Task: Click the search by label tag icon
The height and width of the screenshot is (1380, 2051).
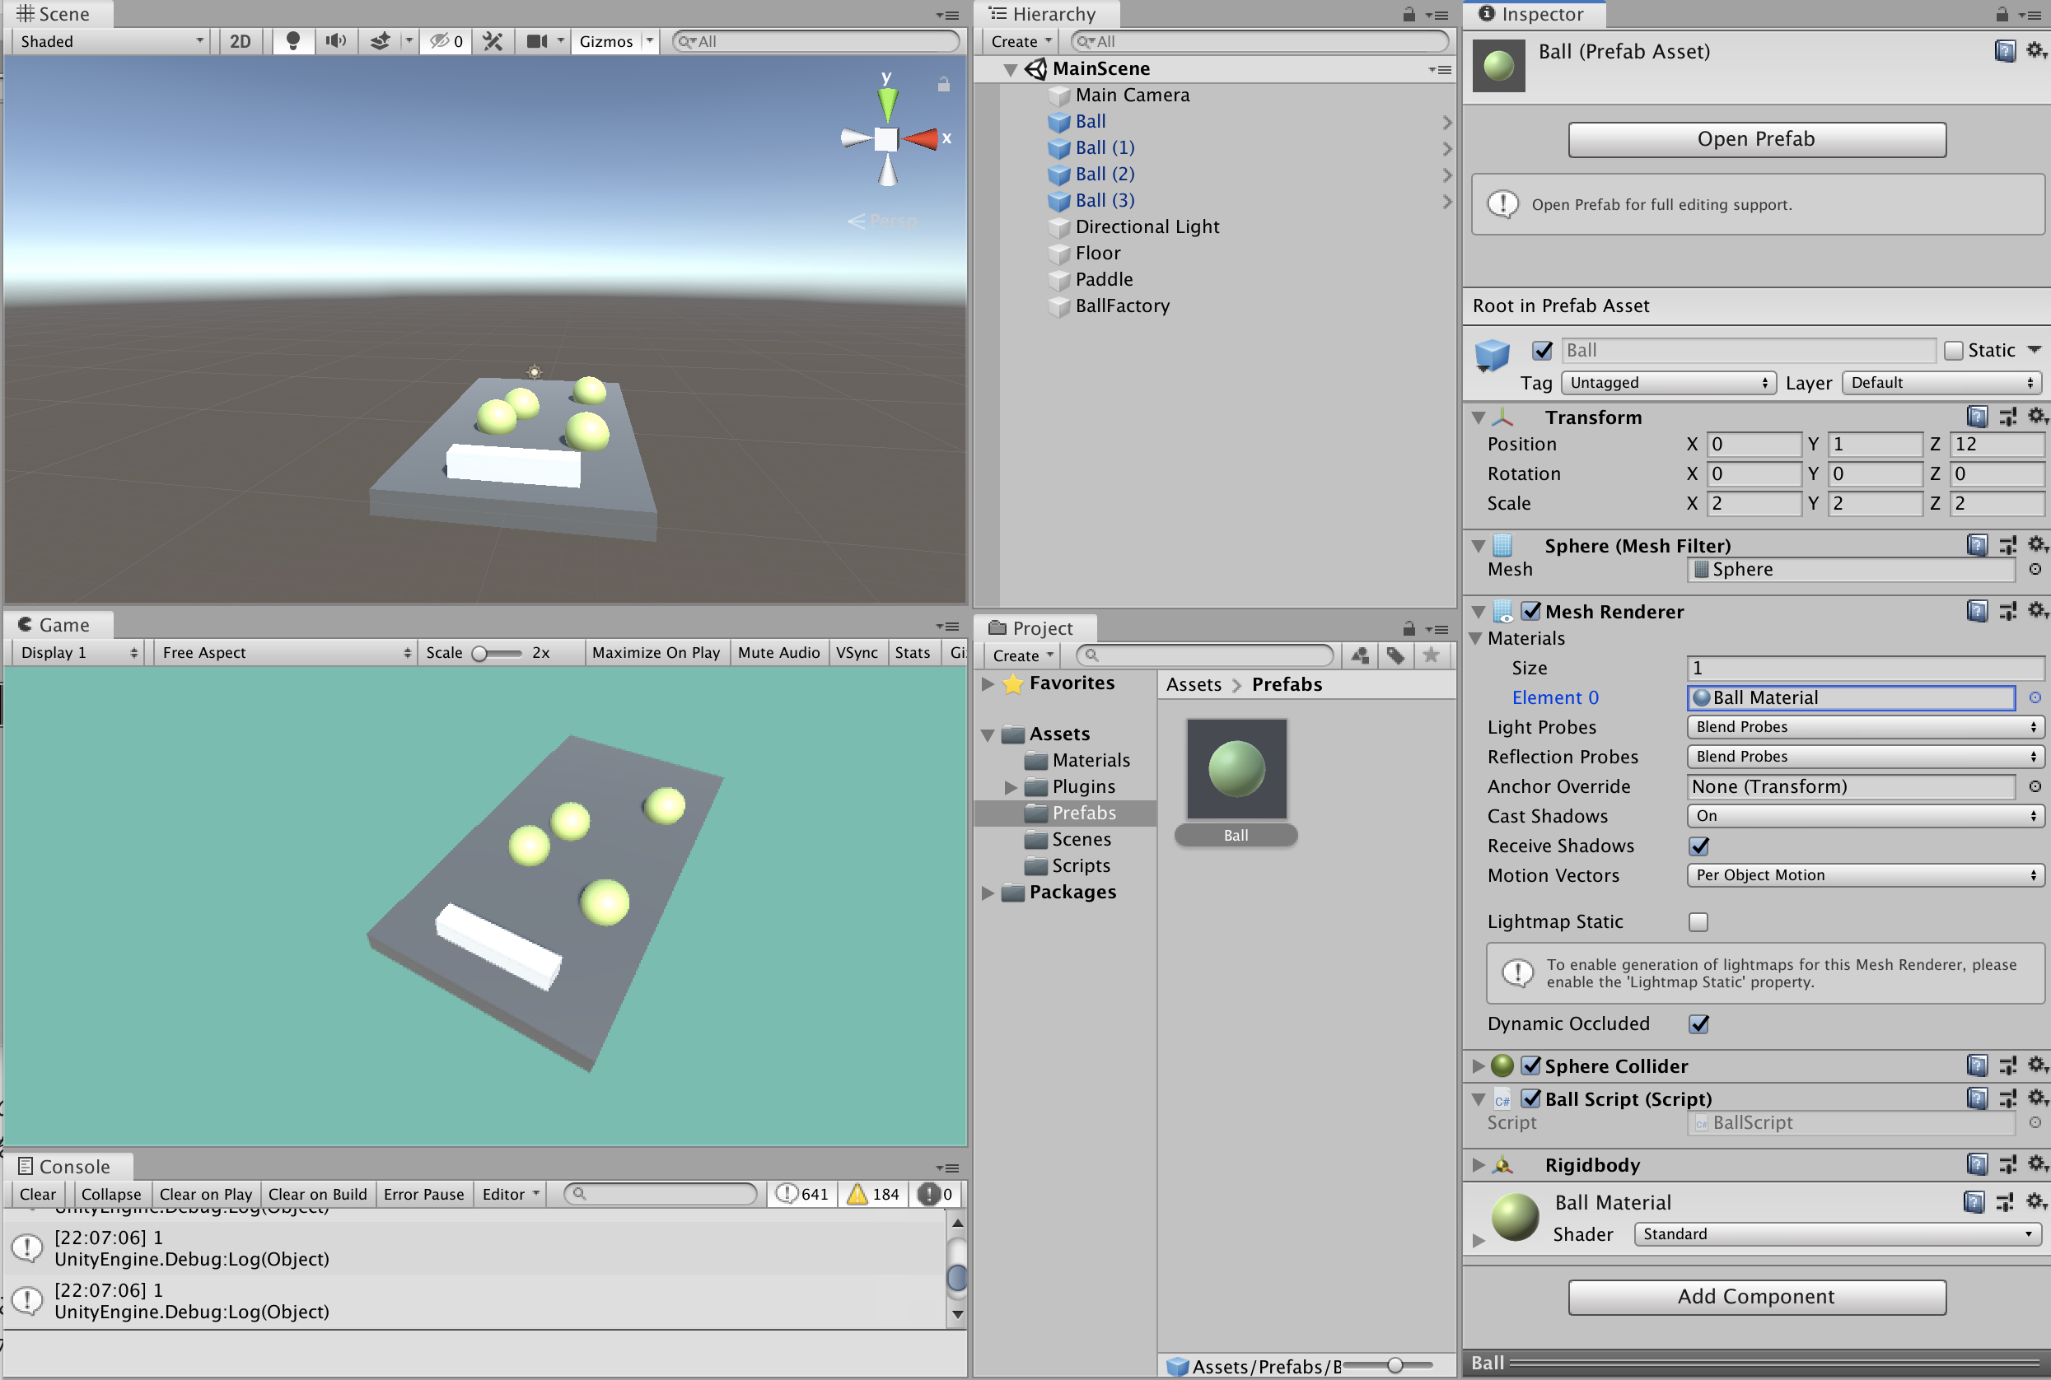Action: (1395, 655)
